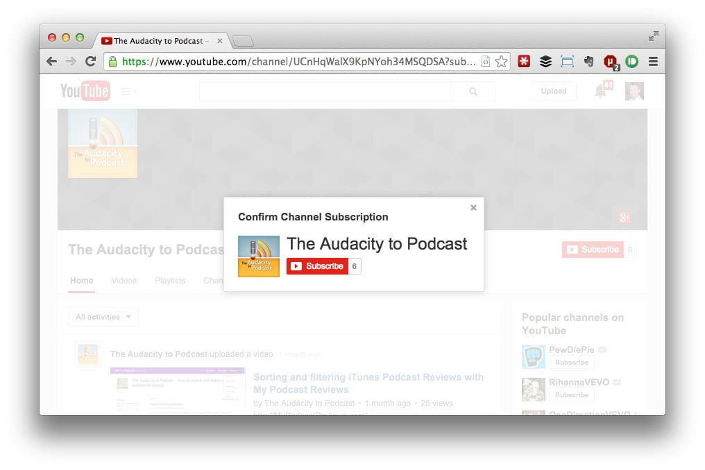Close the Audacity to Podcast browser tab
705x470 pixels.
tap(220, 41)
